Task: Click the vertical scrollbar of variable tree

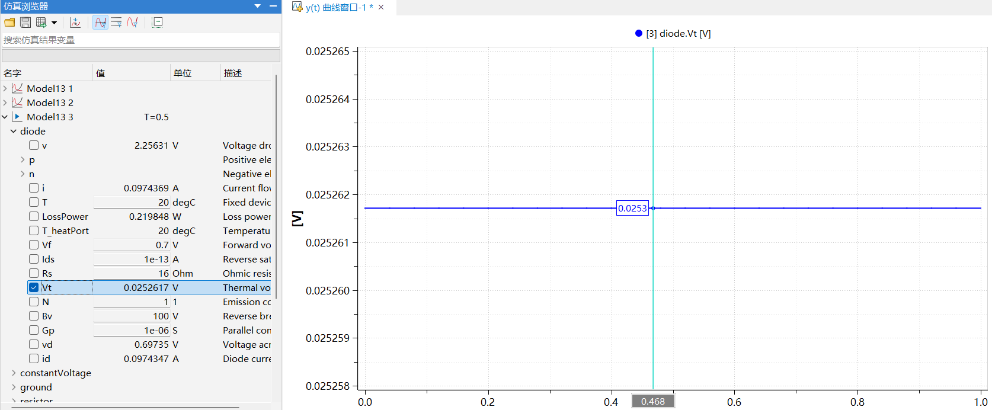Action: pyautogui.click(x=276, y=187)
